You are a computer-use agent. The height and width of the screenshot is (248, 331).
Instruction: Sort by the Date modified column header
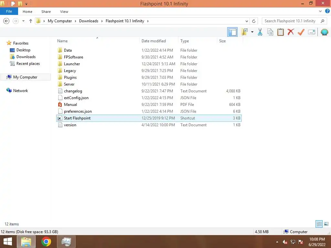154,41
